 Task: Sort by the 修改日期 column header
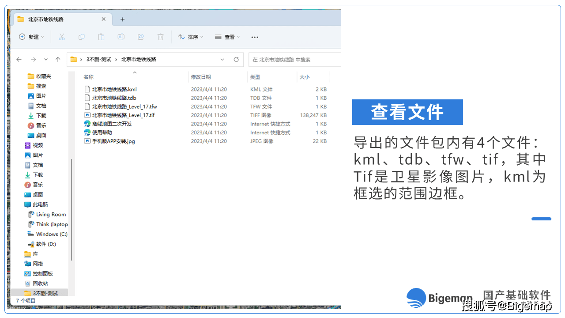click(201, 77)
